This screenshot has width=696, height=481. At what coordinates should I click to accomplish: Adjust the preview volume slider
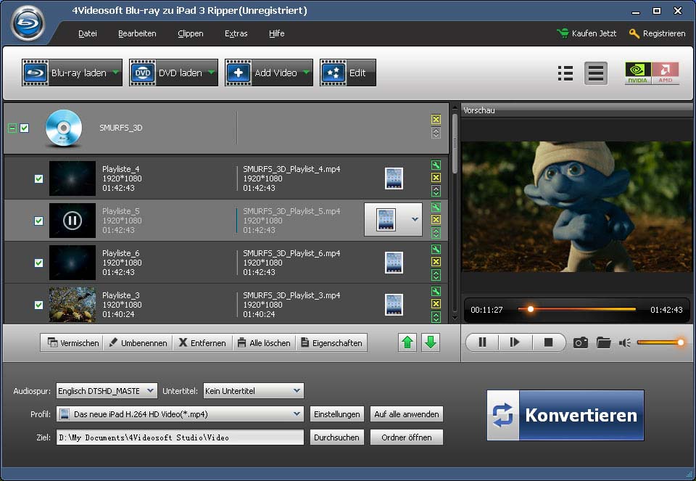click(x=660, y=342)
